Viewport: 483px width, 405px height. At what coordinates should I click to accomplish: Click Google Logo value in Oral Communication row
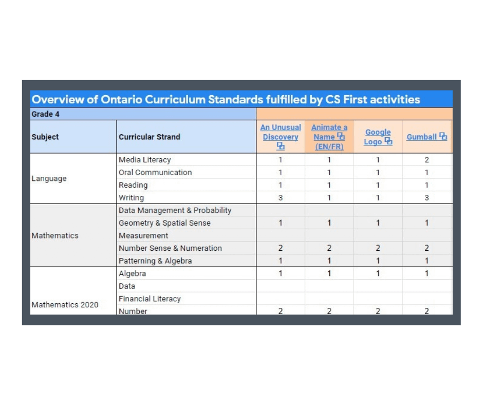pos(378,172)
